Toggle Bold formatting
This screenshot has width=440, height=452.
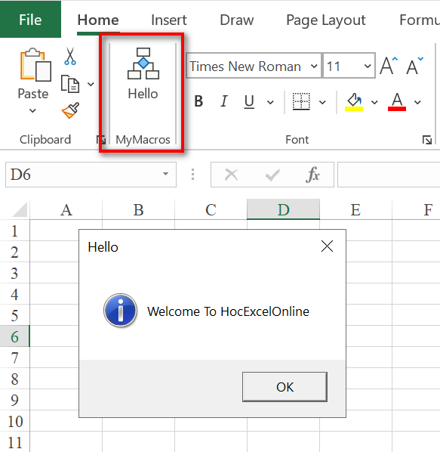click(198, 101)
